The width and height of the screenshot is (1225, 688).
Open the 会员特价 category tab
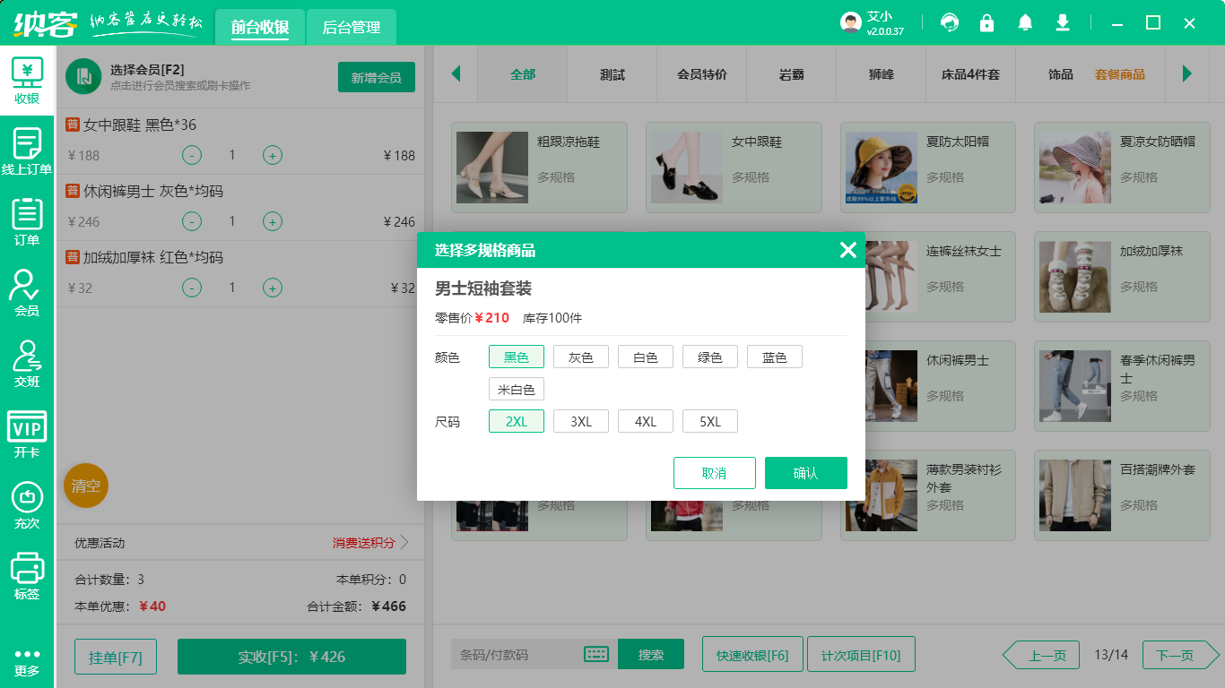pyautogui.click(x=701, y=75)
